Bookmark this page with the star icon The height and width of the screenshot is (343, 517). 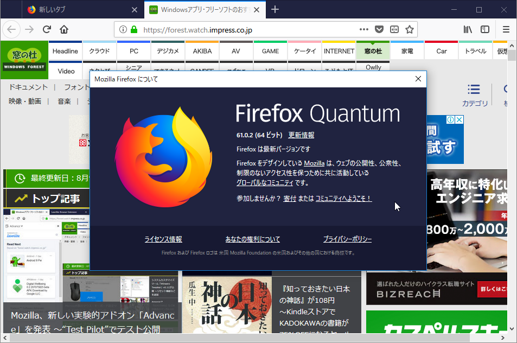[x=410, y=29]
